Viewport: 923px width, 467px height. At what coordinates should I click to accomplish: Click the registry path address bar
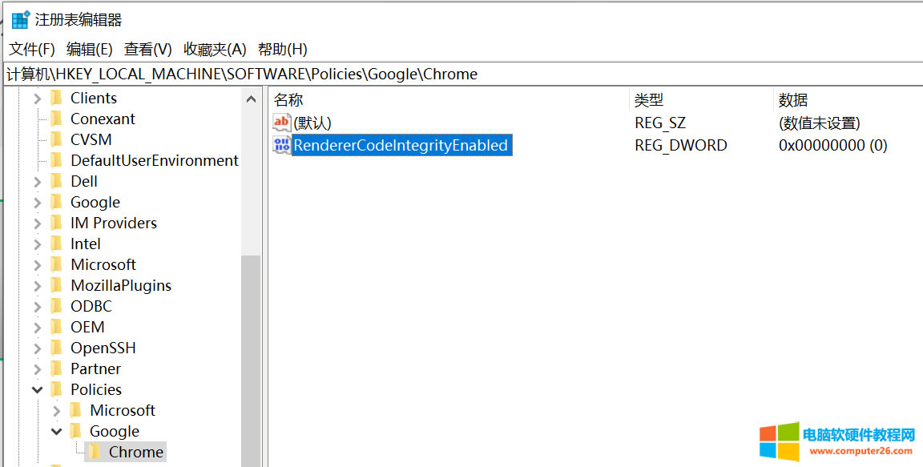tap(462, 74)
